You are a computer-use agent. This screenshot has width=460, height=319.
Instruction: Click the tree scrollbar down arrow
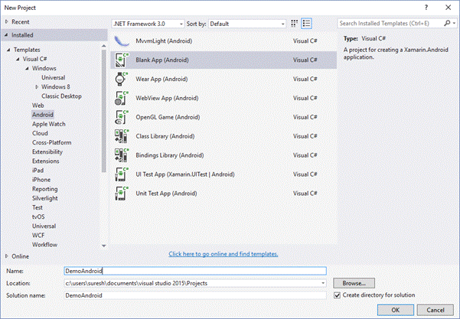point(104,246)
